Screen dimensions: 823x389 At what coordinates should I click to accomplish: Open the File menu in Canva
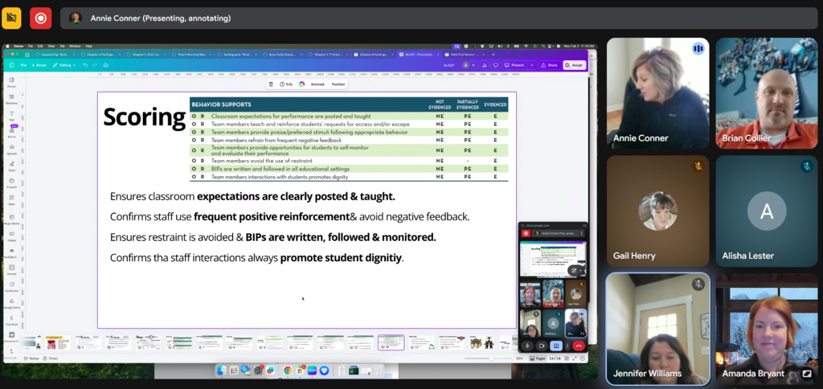[23, 65]
